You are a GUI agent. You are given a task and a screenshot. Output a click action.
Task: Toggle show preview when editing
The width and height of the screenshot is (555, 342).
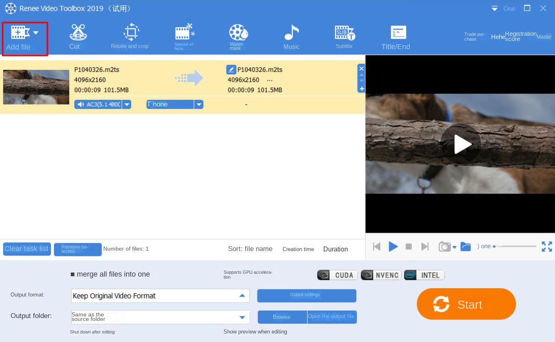tap(255, 332)
